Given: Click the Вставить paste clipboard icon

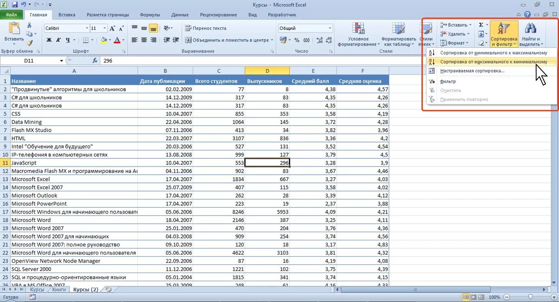Looking at the screenshot, I should 14,28.
